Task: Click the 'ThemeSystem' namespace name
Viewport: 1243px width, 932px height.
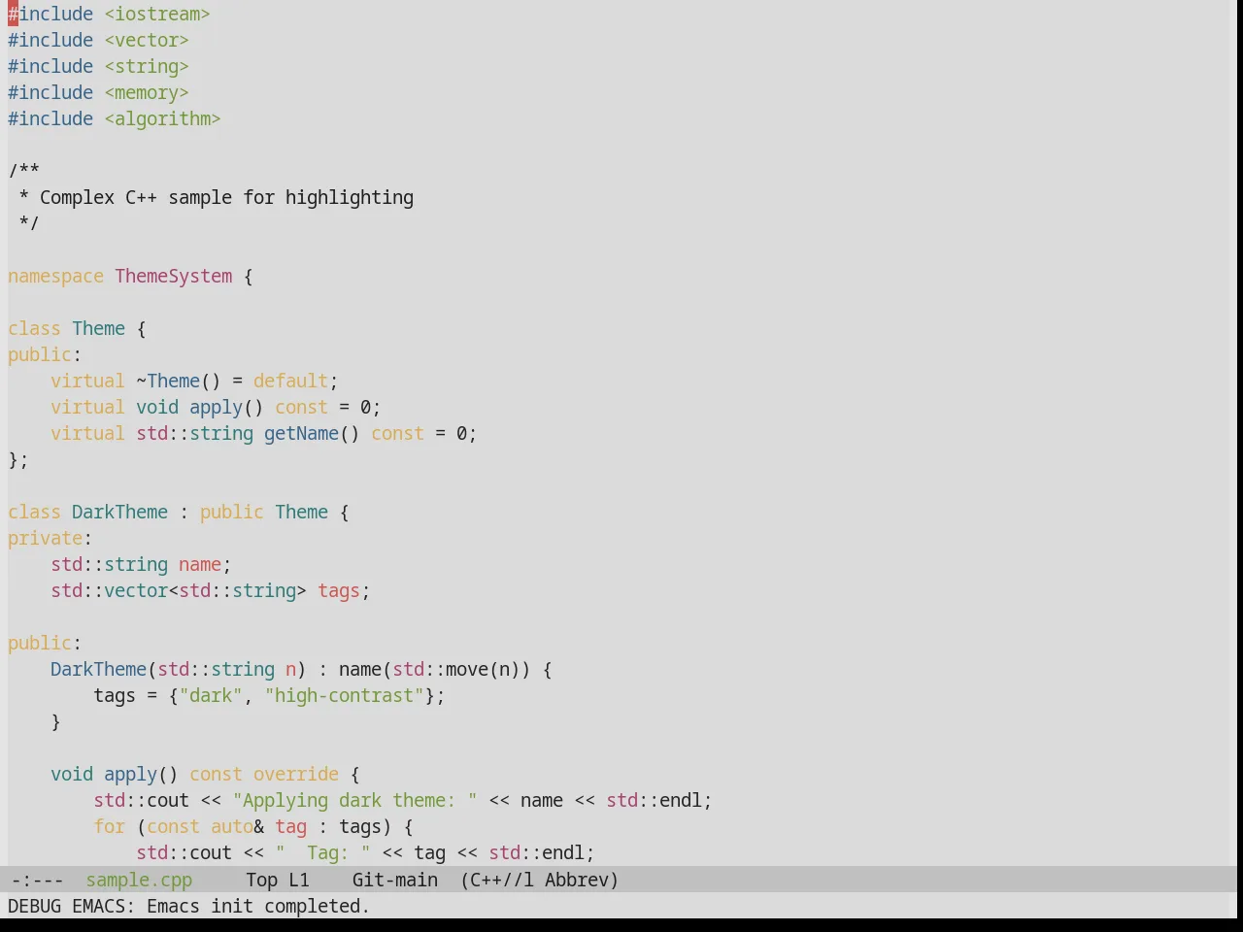Action: [174, 276]
